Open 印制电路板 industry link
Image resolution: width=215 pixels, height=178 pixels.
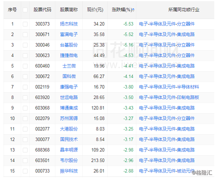pyautogui.click(x=169, y=97)
